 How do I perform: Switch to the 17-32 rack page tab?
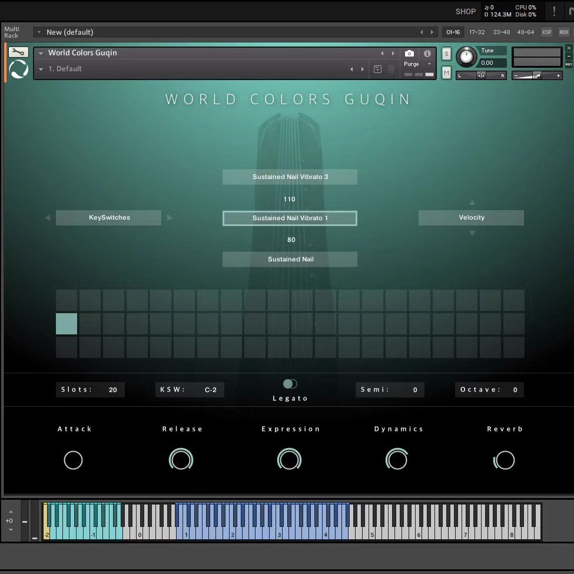coord(477,32)
